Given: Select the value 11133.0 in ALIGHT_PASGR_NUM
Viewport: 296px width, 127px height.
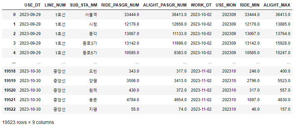Looking at the screenshot, I should coord(179,34).
